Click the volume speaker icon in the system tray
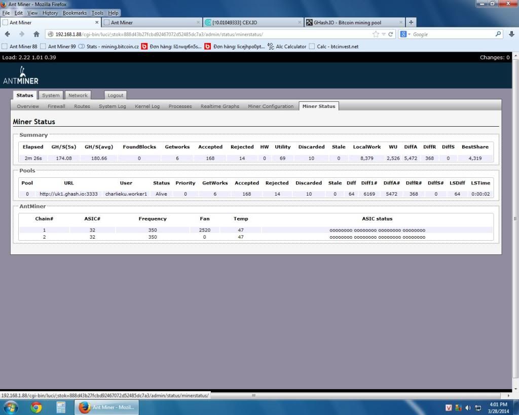This screenshot has height=415, width=519. coord(468,408)
